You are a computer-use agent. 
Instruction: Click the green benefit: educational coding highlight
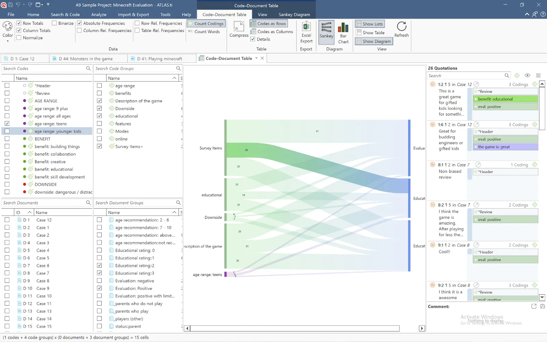click(505, 99)
